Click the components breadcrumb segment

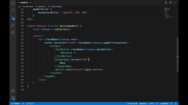(x=28, y=6)
